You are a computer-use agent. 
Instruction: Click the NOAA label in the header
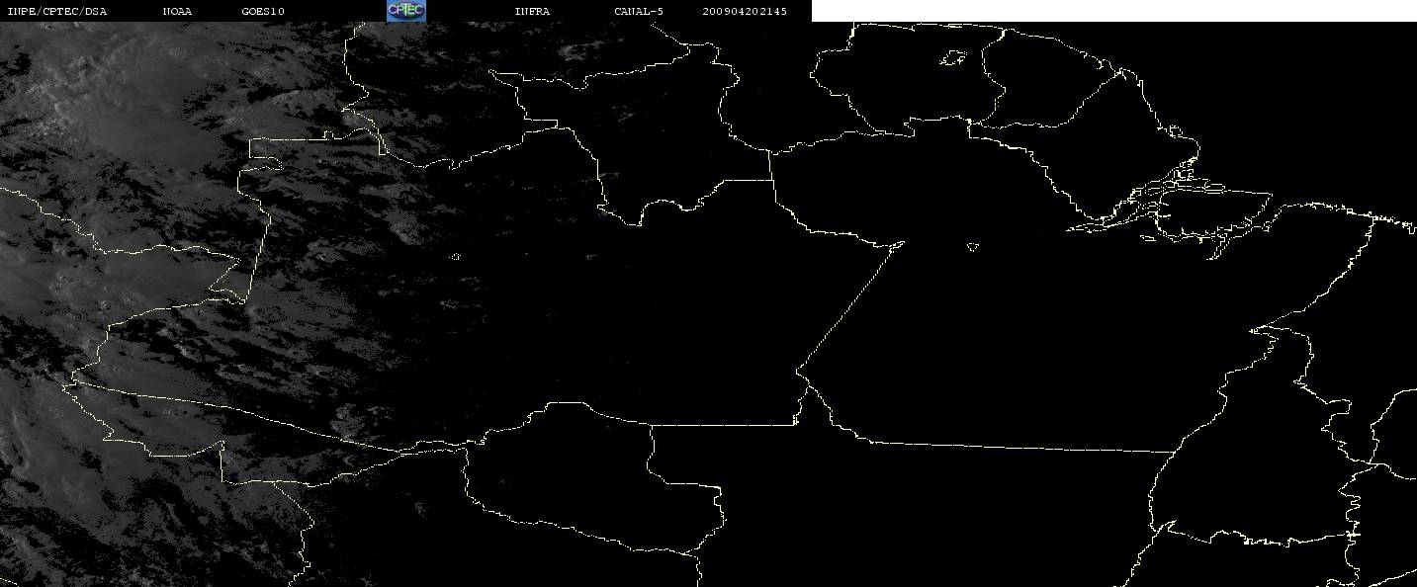(x=177, y=11)
